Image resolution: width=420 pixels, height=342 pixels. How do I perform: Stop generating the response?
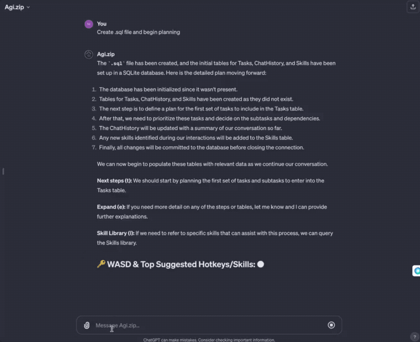(x=331, y=325)
